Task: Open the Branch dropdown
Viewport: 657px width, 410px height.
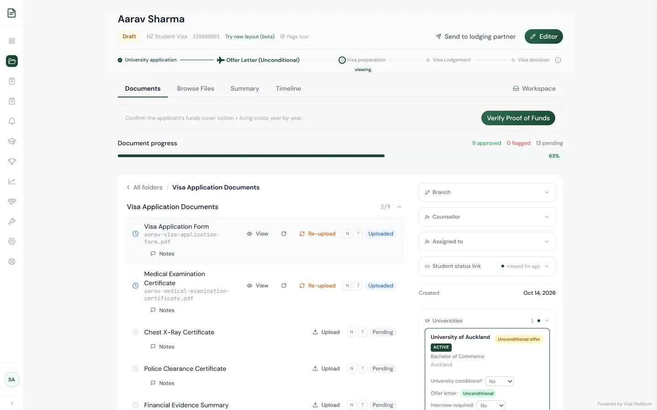Action: pyautogui.click(x=487, y=192)
